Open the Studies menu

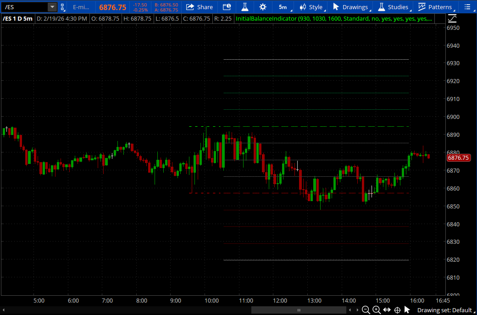393,7
